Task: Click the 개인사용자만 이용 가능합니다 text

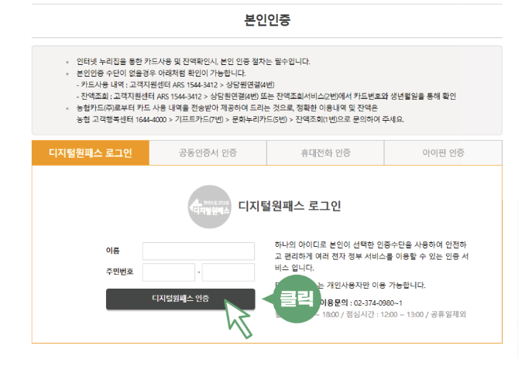Action: [376, 286]
